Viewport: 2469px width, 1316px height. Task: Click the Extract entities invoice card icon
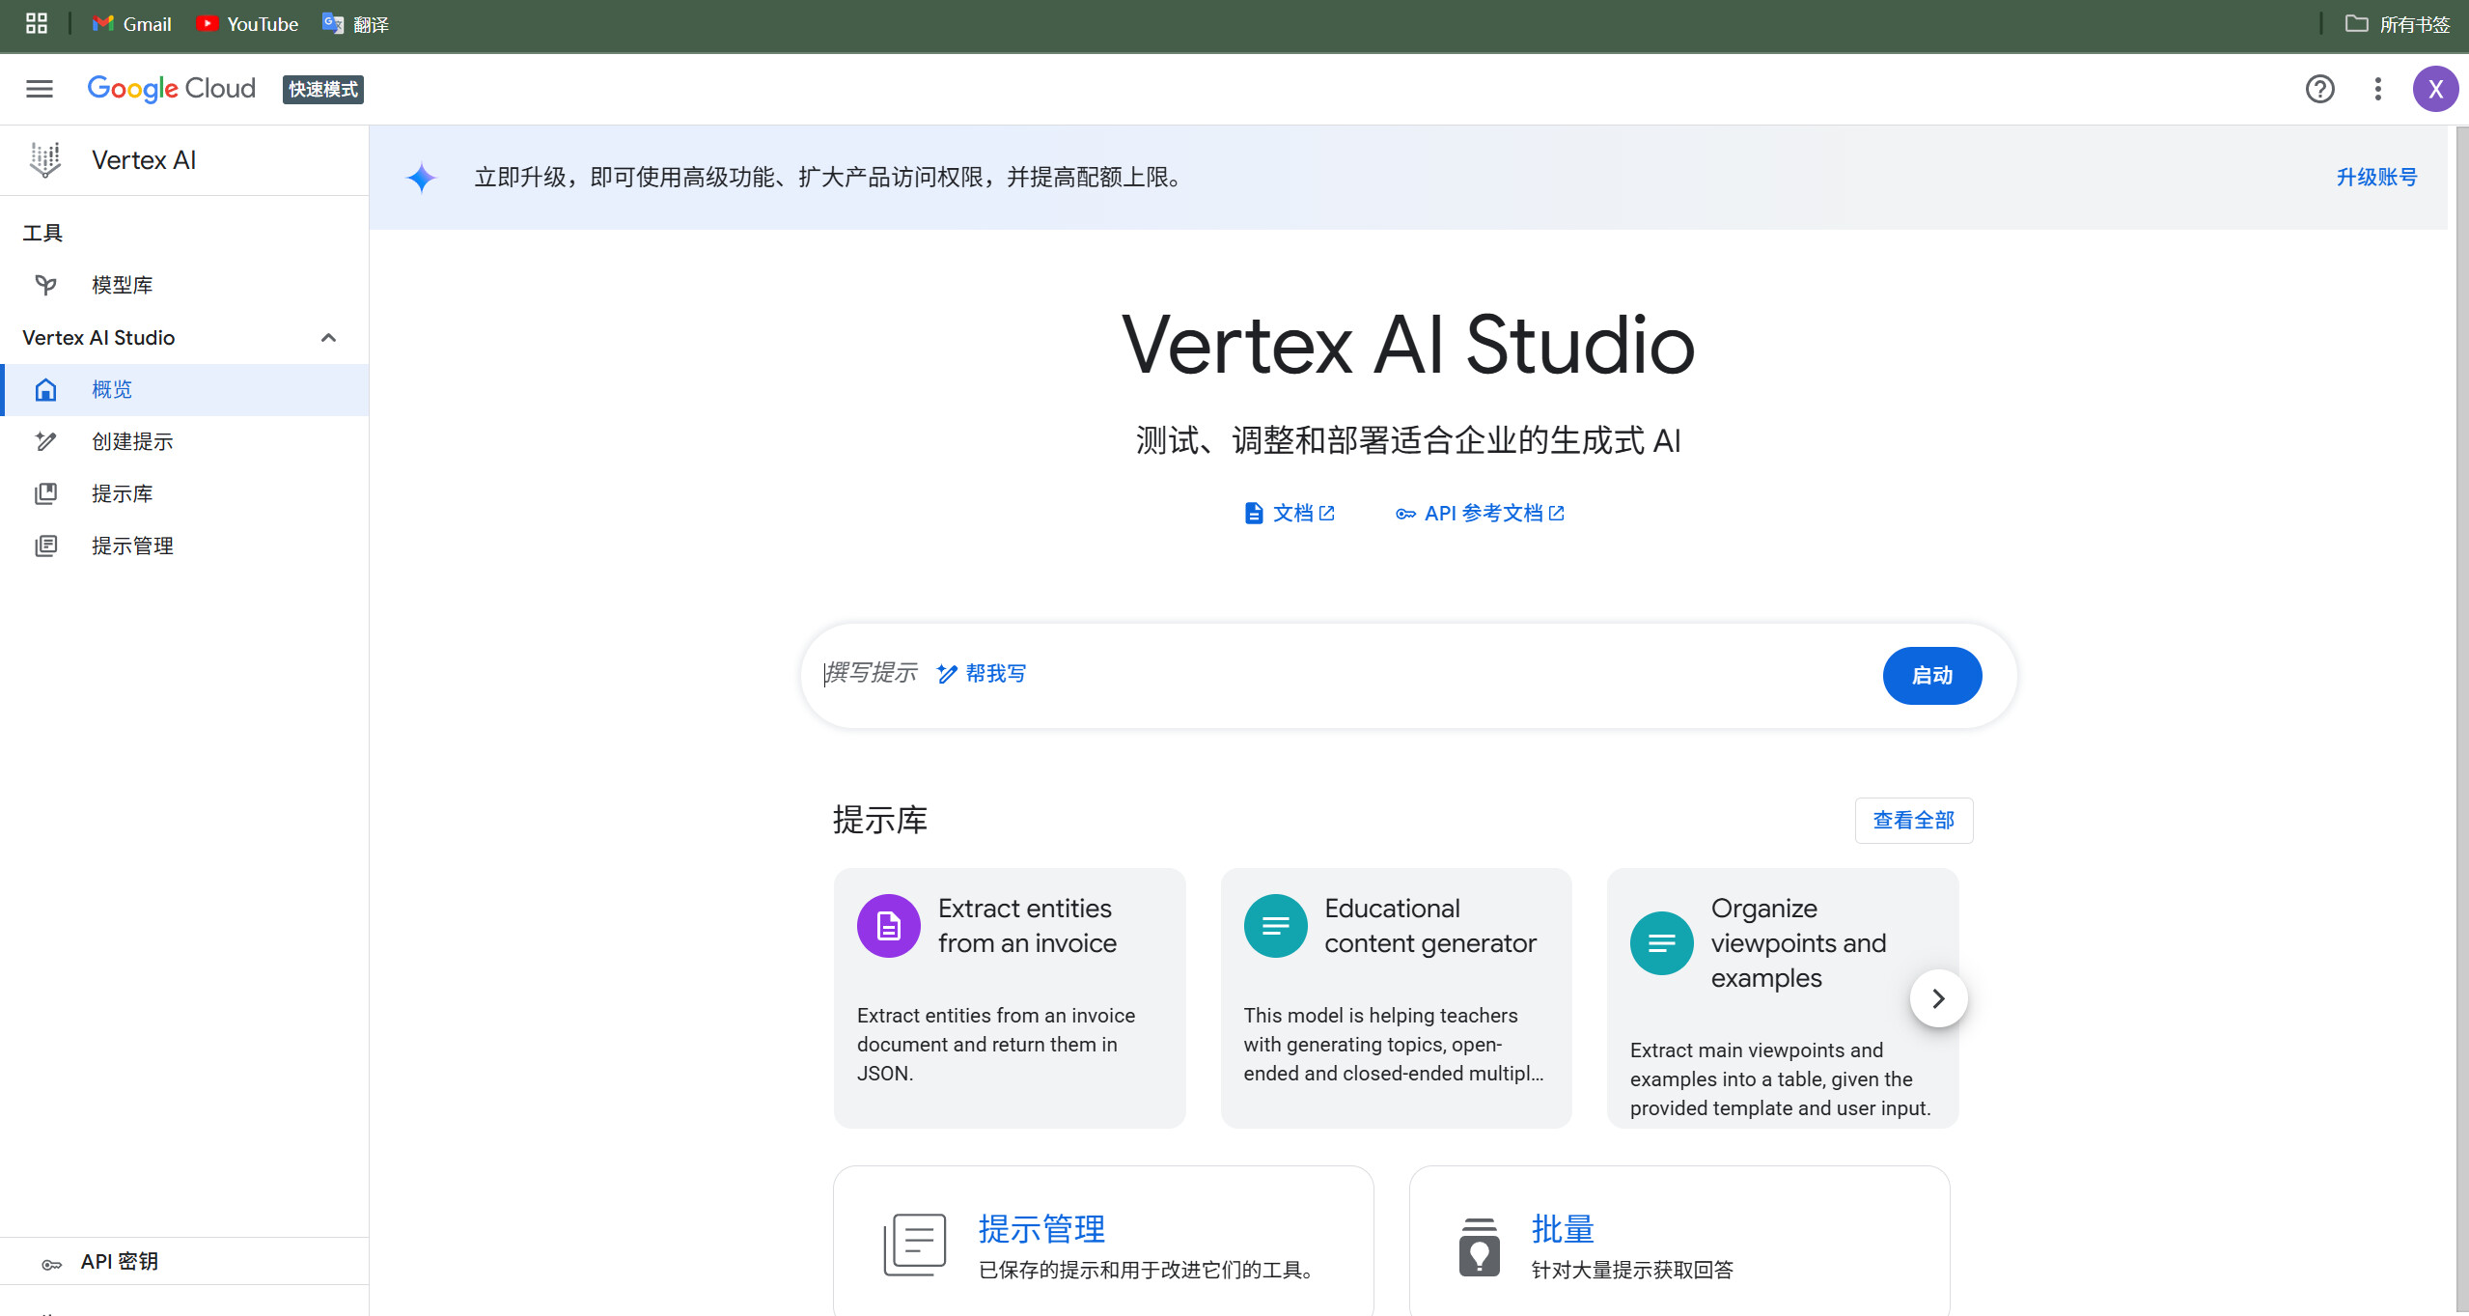[888, 926]
